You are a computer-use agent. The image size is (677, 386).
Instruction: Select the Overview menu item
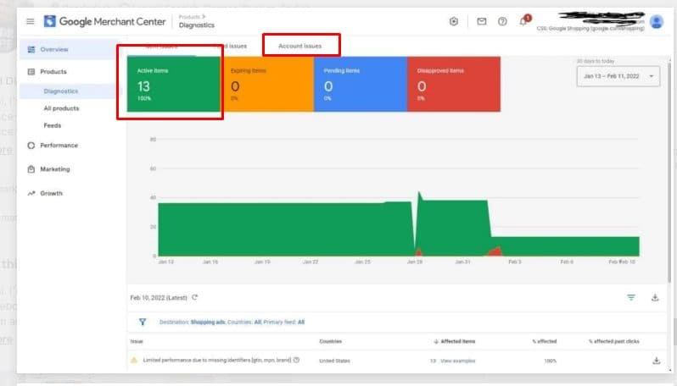(x=54, y=50)
